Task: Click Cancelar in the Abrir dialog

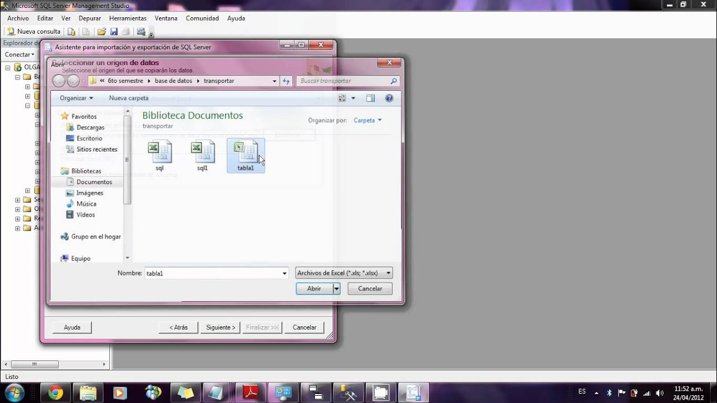Action: [x=370, y=289]
